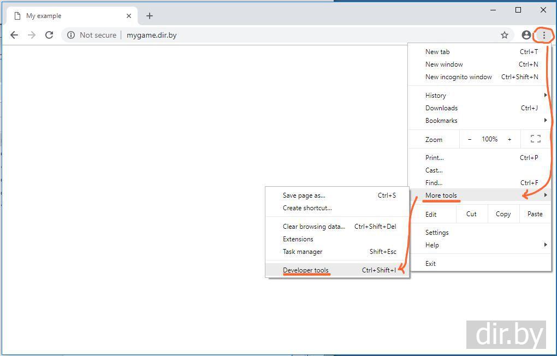Select Developer tools from submenu
This screenshot has width=557, height=356.
pos(306,270)
